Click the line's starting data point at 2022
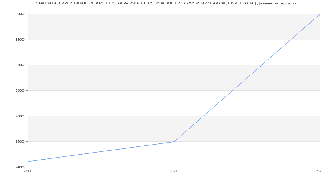Image resolution: width=334 pixels, height=181 pixels. click(28, 162)
